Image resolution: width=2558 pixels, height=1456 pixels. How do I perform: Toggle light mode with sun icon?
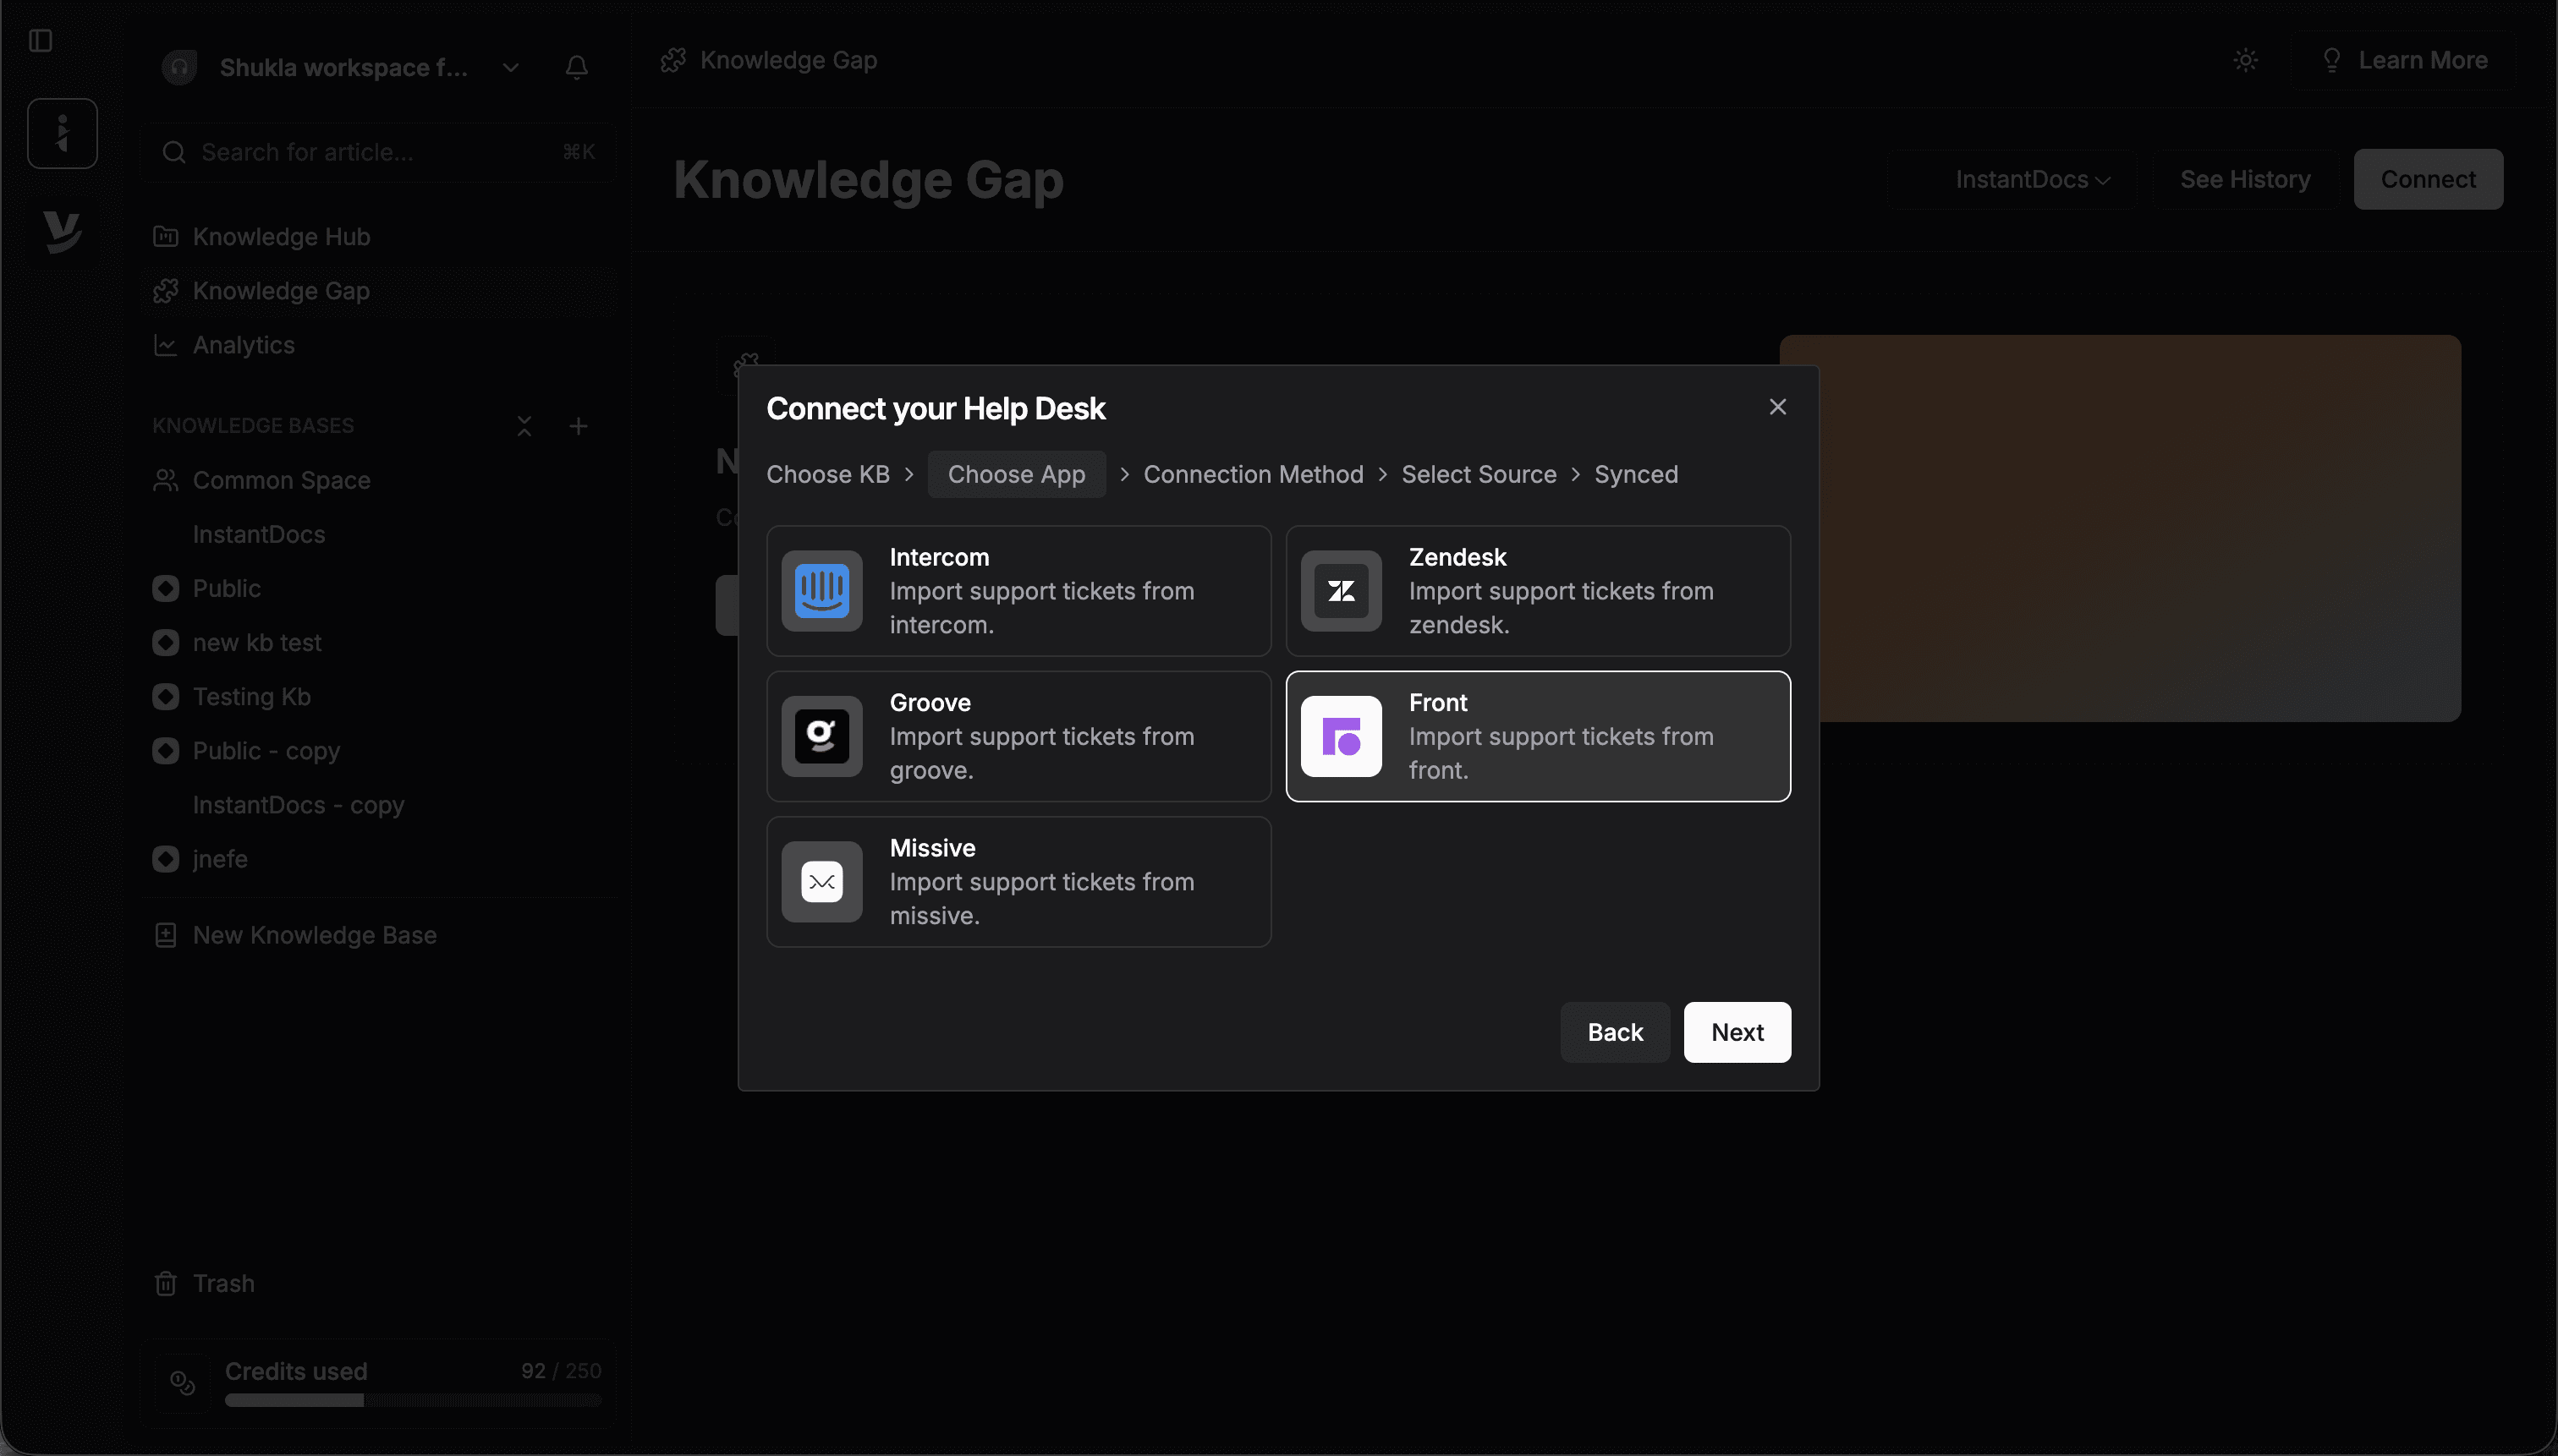click(x=2246, y=60)
